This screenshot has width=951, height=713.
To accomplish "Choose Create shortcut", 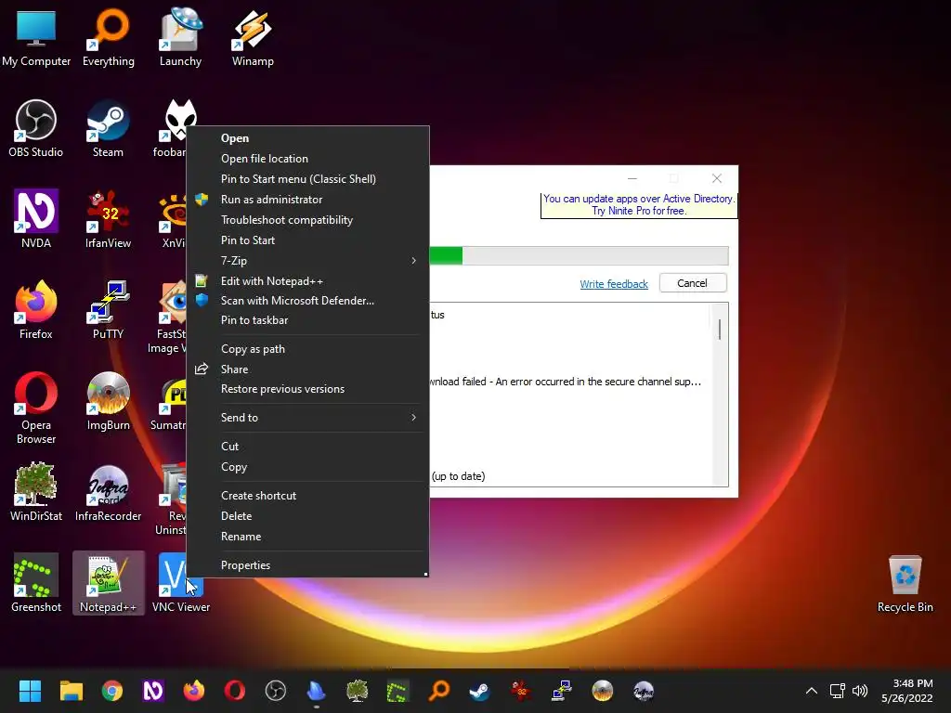I will pyautogui.click(x=308, y=496).
